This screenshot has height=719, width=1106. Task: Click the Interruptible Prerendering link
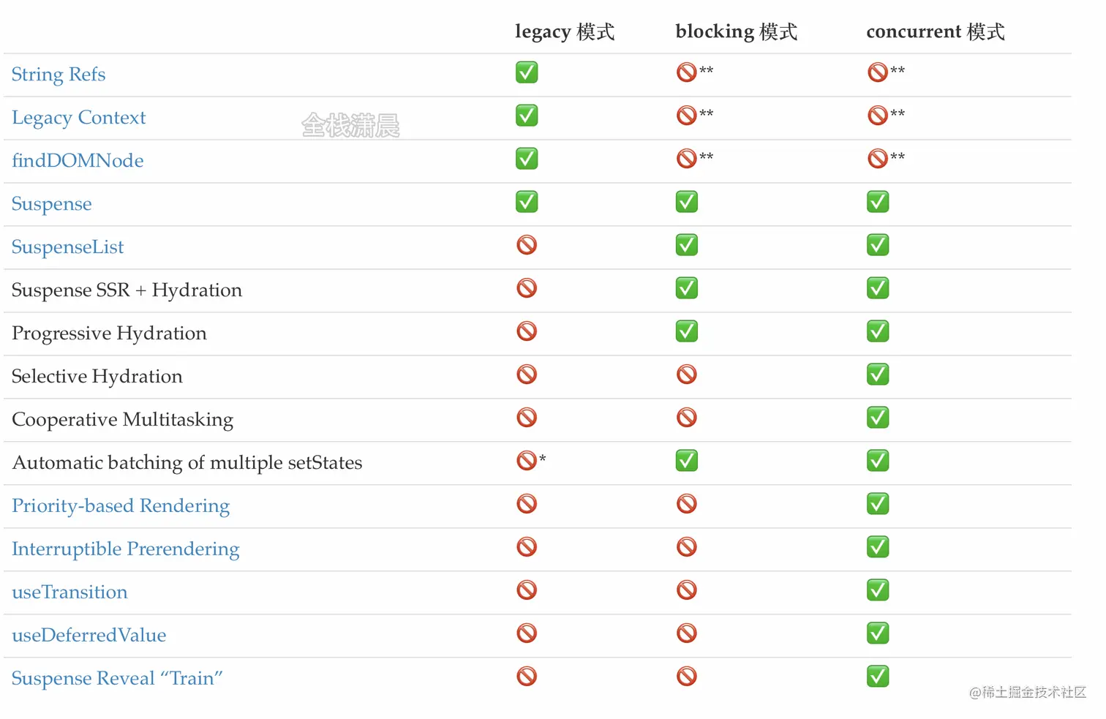(x=126, y=549)
